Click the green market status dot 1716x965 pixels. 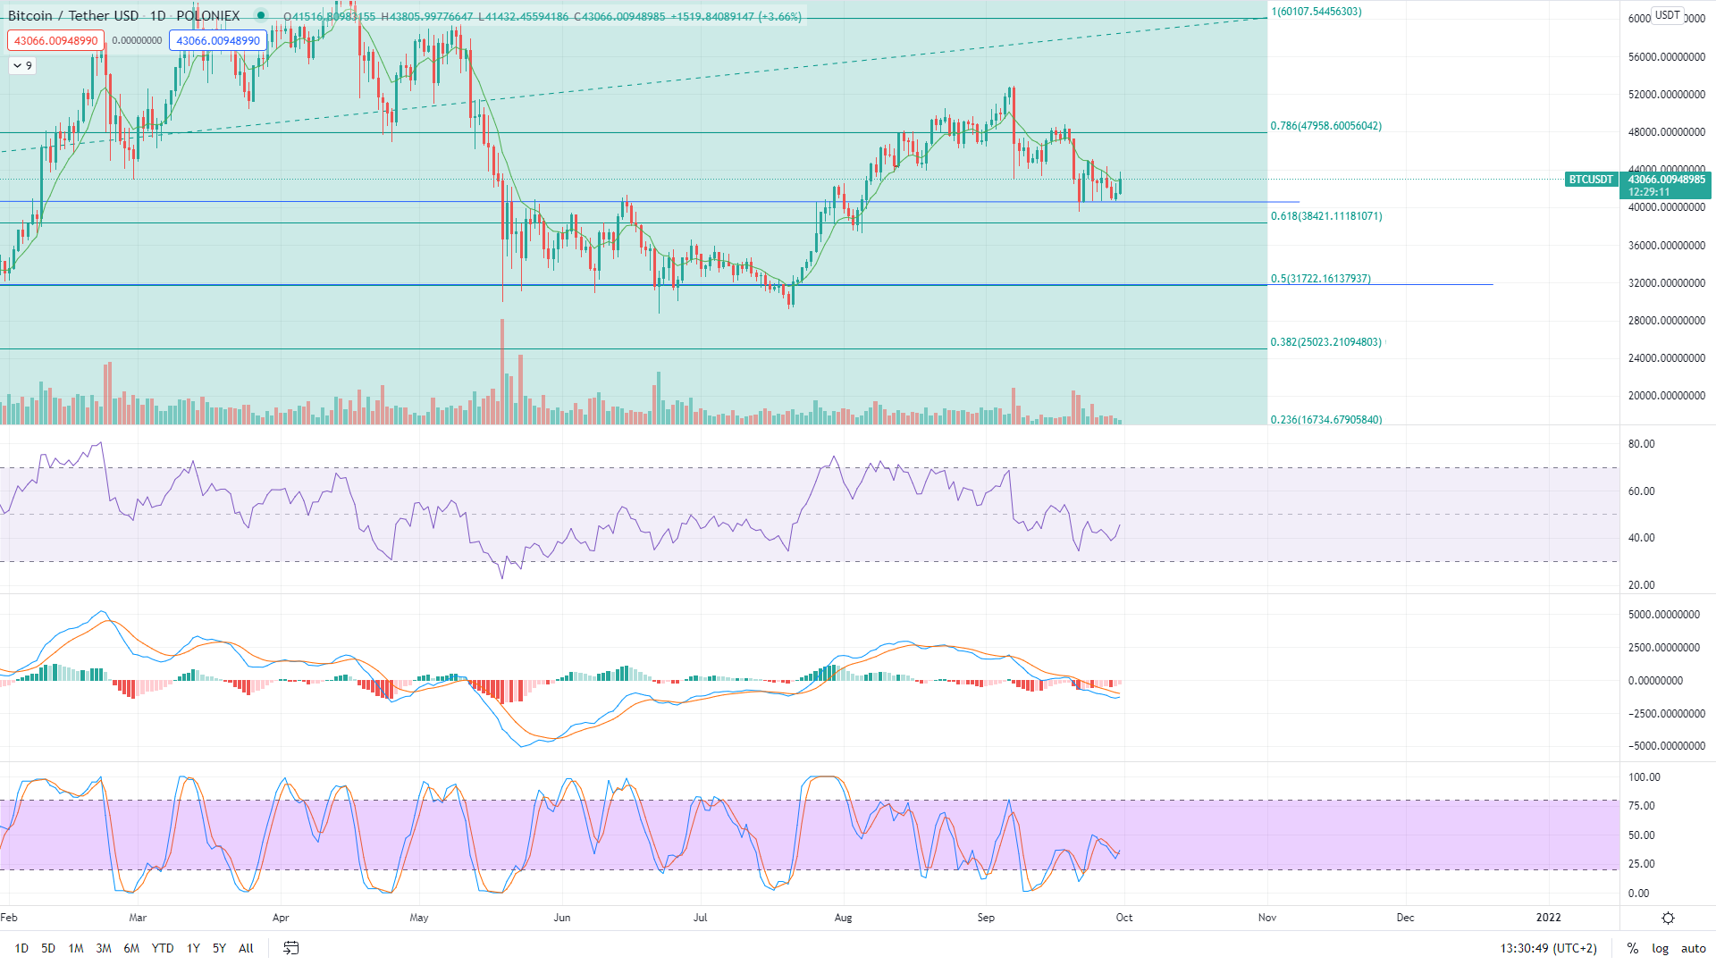(x=260, y=15)
